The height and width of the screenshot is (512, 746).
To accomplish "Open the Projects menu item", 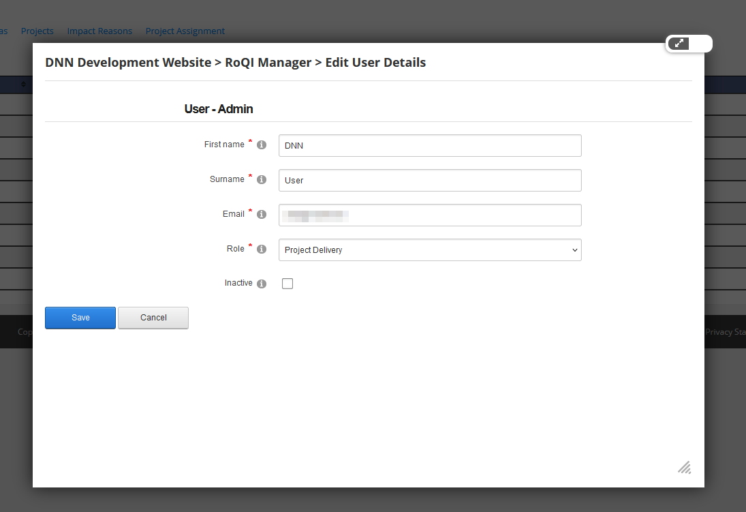I will tap(37, 31).
